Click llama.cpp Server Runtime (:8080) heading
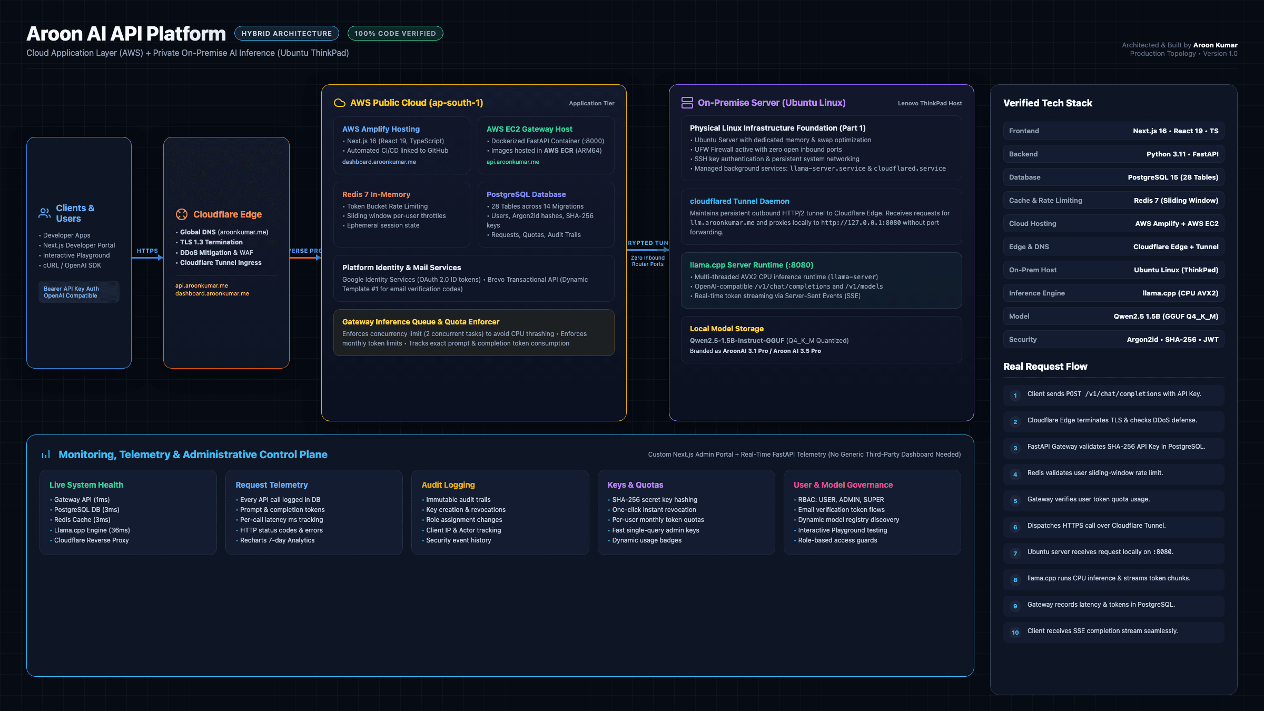The image size is (1264, 711). pos(752,265)
